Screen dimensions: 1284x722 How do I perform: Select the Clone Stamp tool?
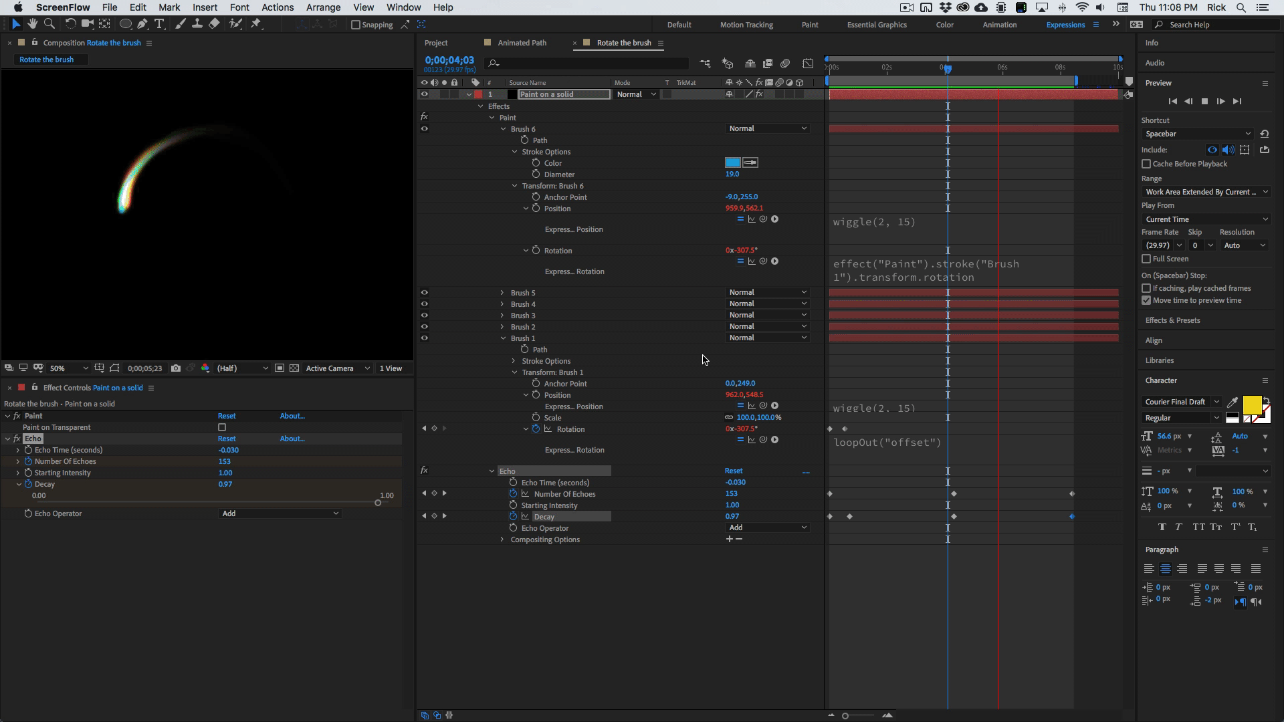(197, 24)
